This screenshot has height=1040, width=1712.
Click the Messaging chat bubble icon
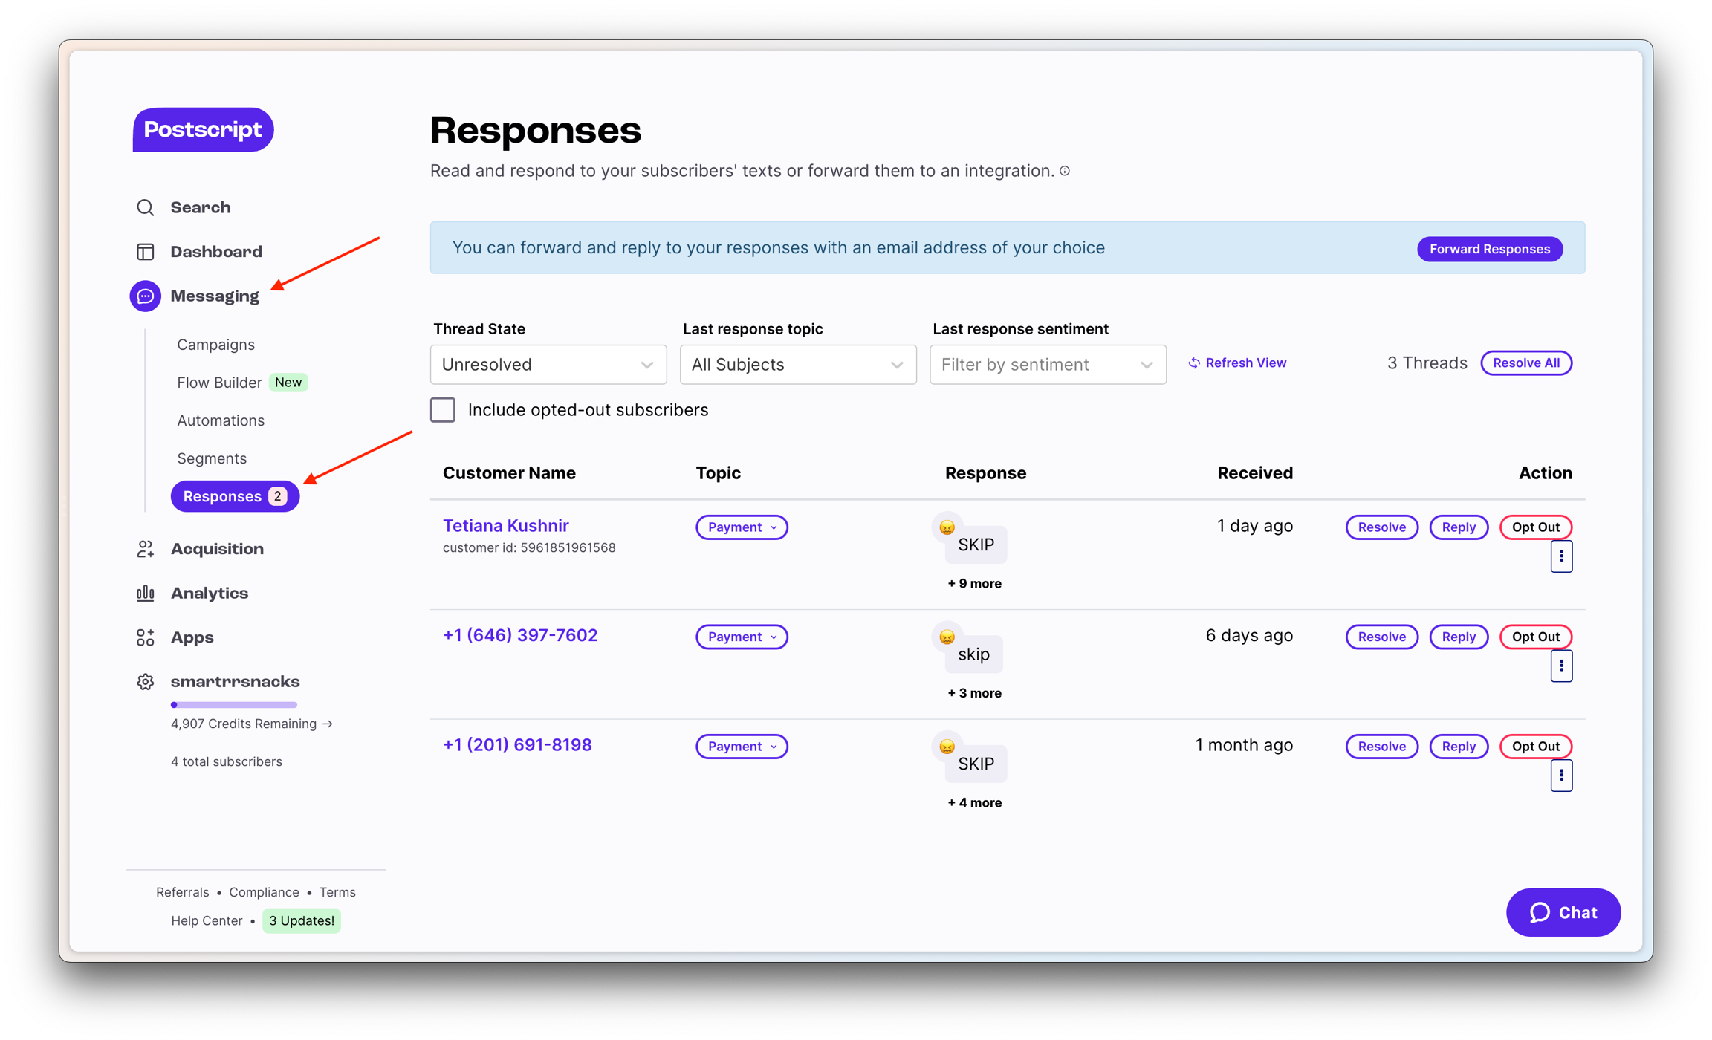click(145, 296)
